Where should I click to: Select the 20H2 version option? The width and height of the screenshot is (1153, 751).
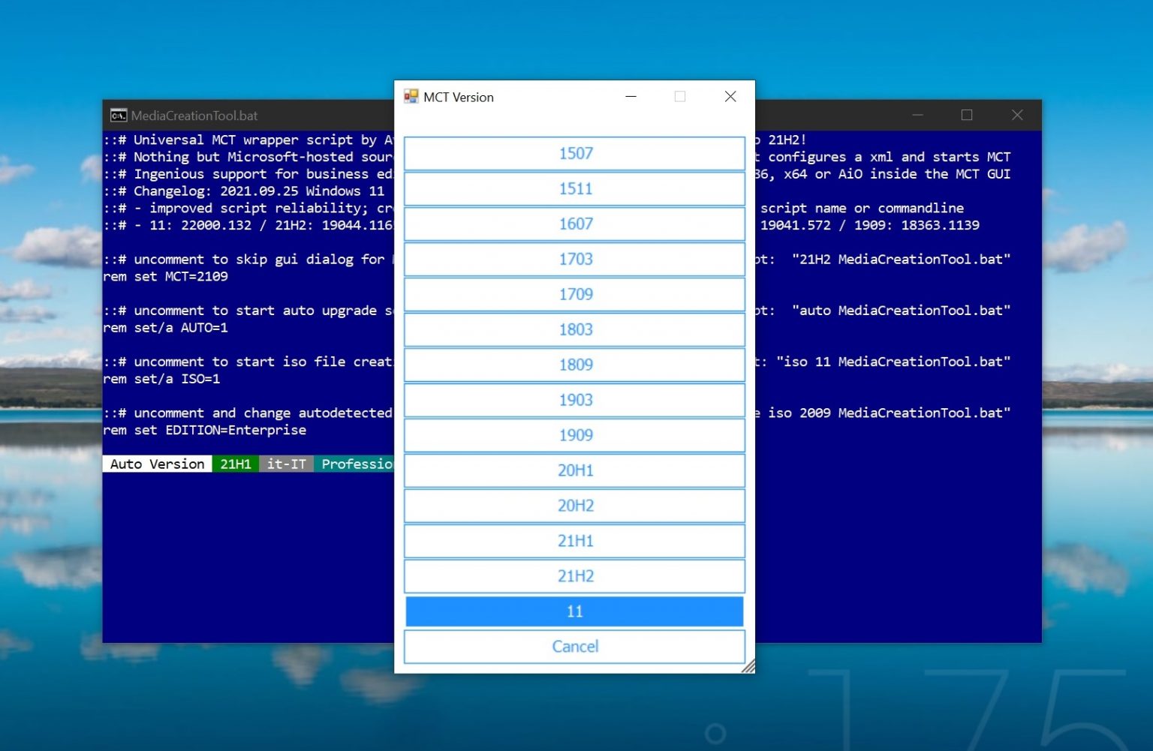574,506
